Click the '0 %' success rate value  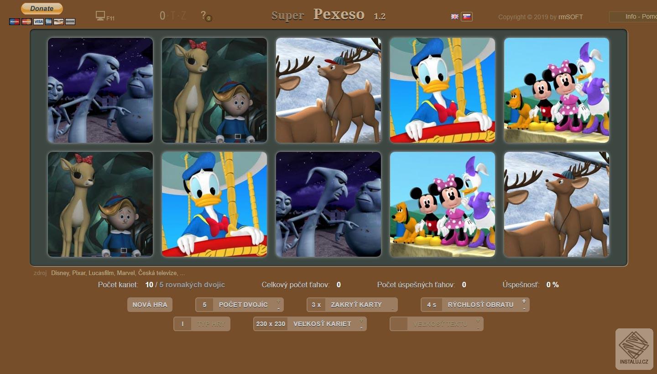tap(553, 285)
